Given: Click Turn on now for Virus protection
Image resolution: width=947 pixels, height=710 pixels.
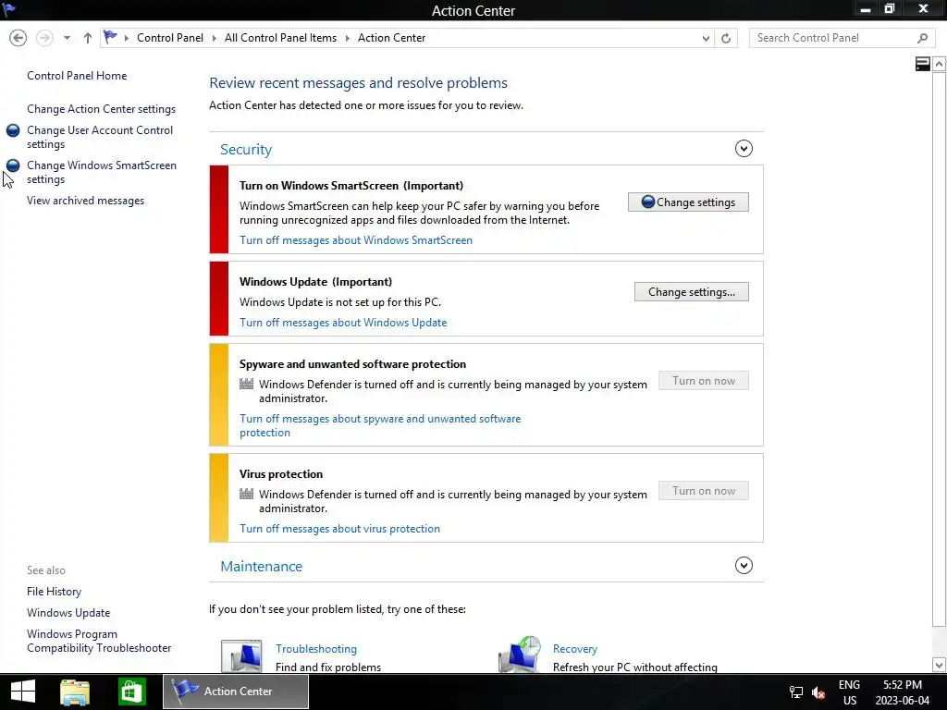Looking at the screenshot, I should pos(703,491).
